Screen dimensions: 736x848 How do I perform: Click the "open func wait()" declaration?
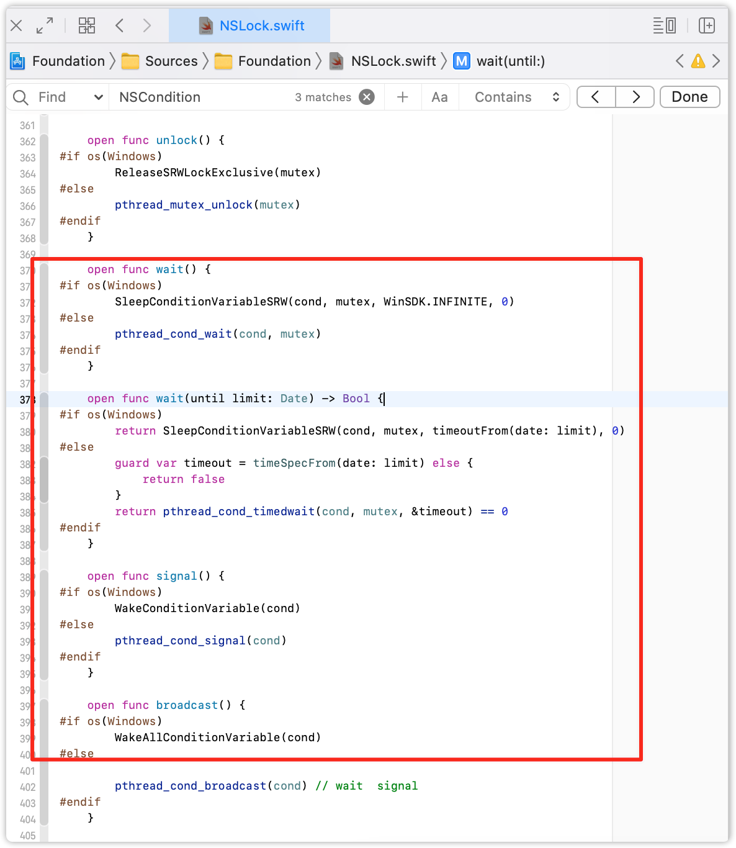click(149, 269)
